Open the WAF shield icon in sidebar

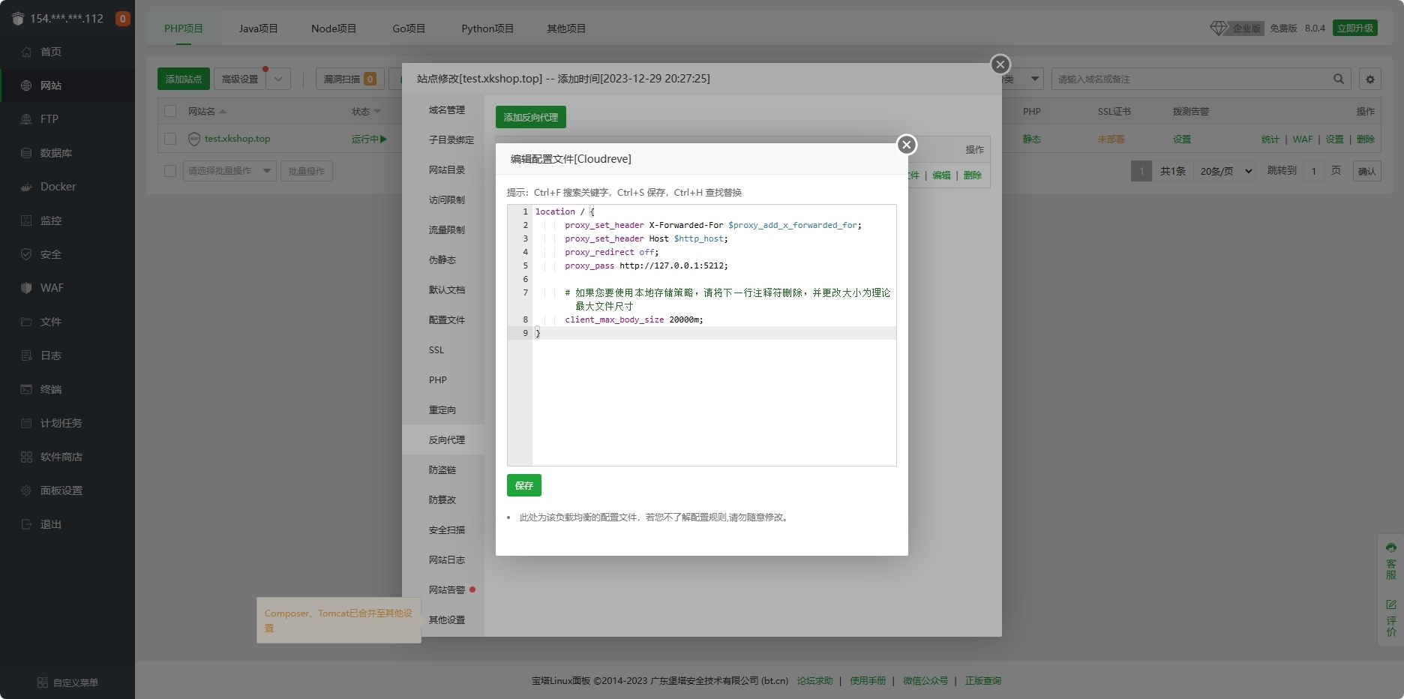26,288
